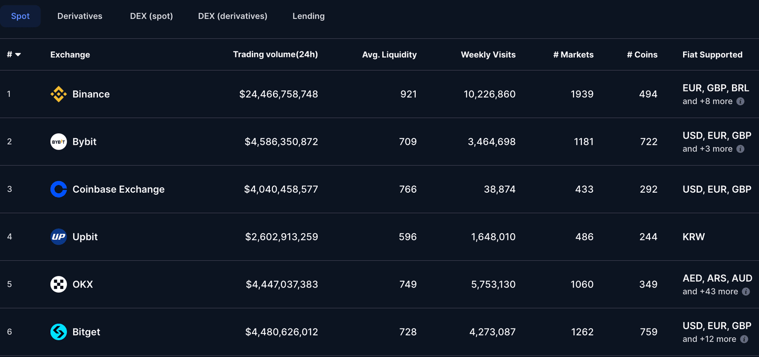Click info icon next to Bybit +3 more
The height and width of the screenshot is (357, 759).
click(740, 149)
